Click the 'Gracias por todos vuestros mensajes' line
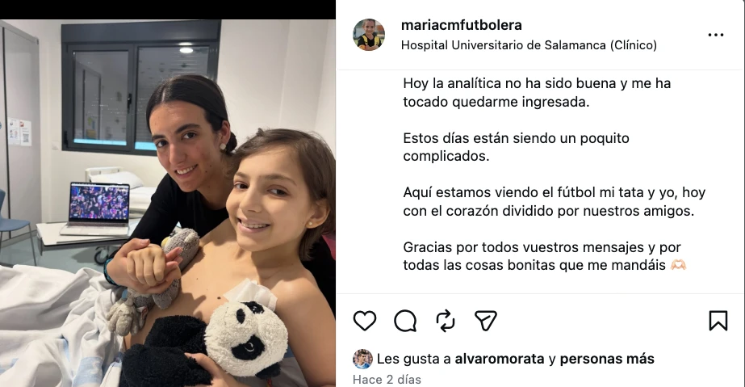Screen dimensions: 745x387 (x=542, y=247)
